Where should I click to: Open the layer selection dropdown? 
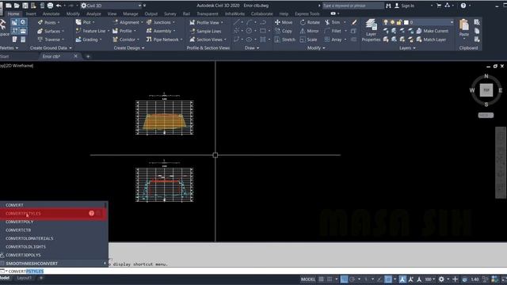(452, 22)
